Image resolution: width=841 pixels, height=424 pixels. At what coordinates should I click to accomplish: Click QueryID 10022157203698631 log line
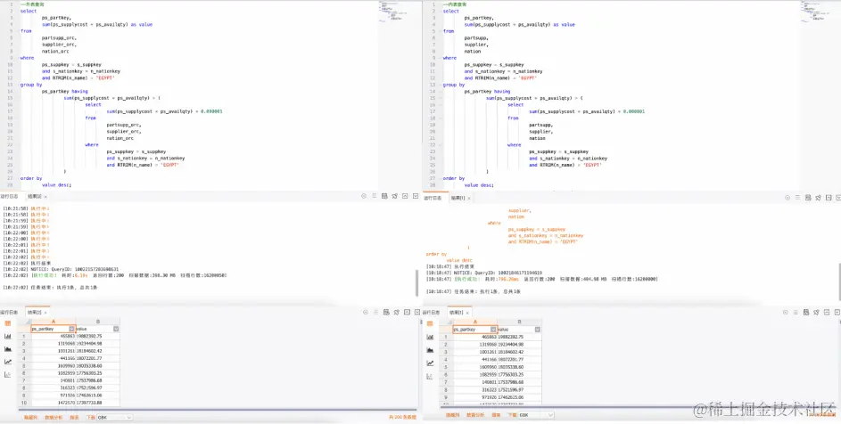60,269
